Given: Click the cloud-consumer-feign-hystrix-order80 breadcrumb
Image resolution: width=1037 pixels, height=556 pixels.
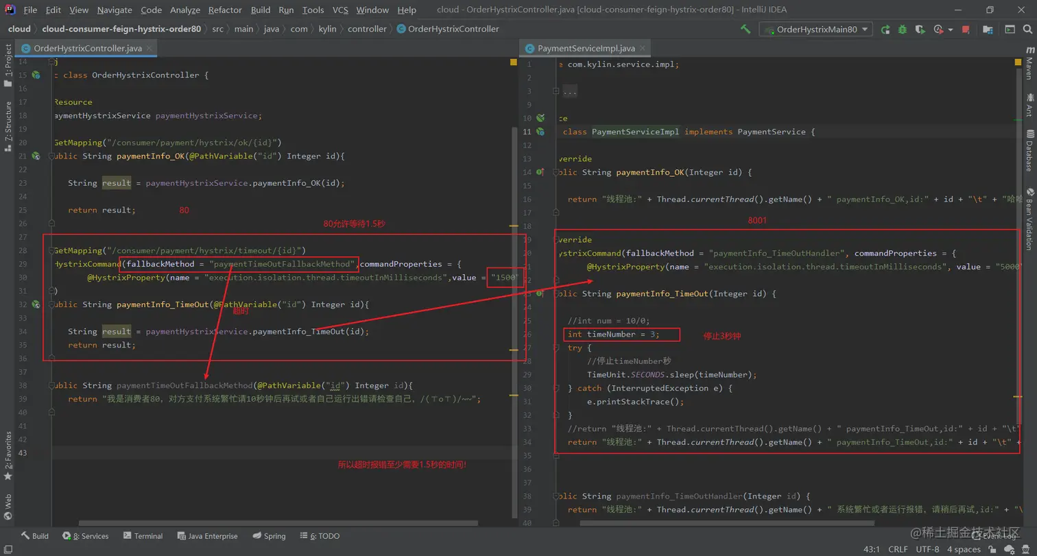Looking at the screenshot, I should (122, 29).
